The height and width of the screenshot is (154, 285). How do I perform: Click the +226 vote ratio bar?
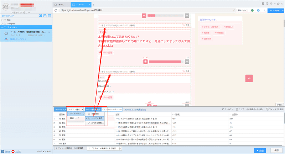[166, 62]
